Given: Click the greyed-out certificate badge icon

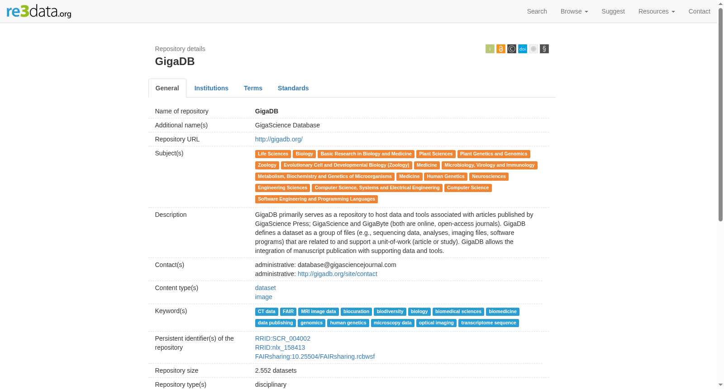Looking at the screenshot, I should [x=533, y=49].
